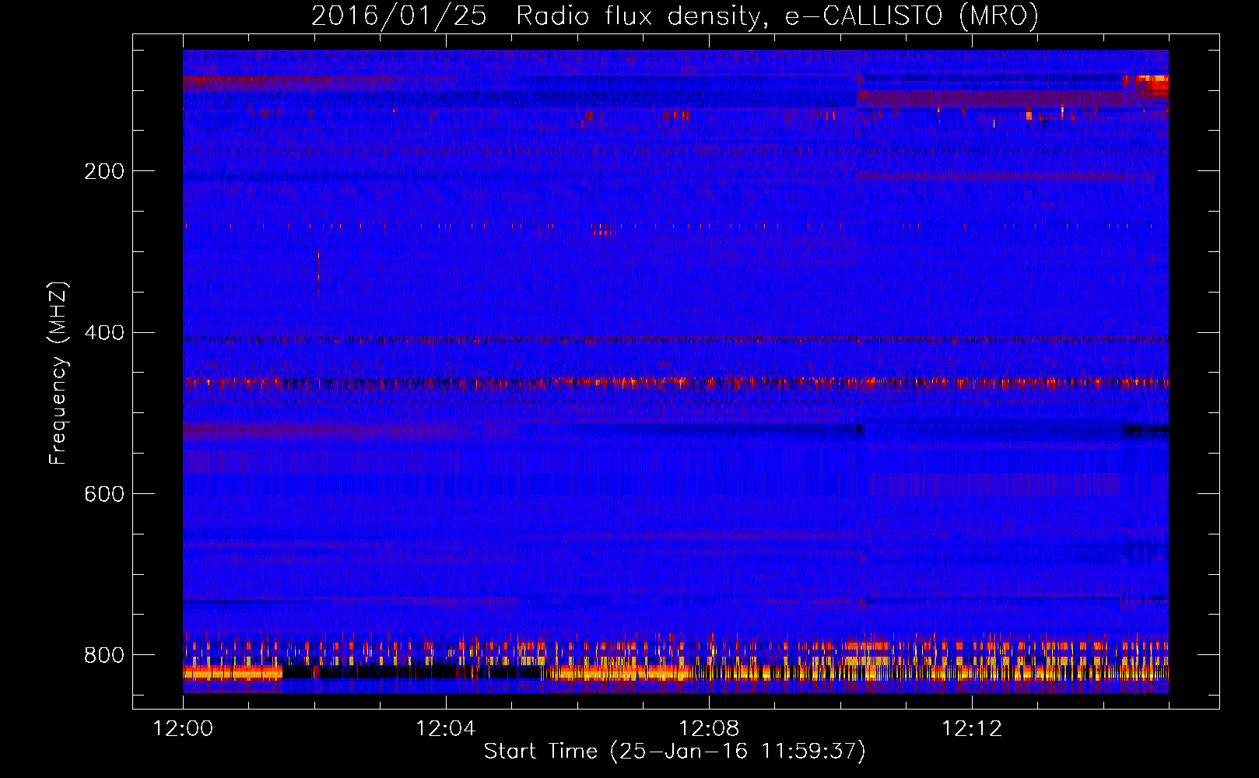Click the 800 frequency tick label
Image resolution: width=1259 pixels, height=778 pixels.
(x=103, y=655)
